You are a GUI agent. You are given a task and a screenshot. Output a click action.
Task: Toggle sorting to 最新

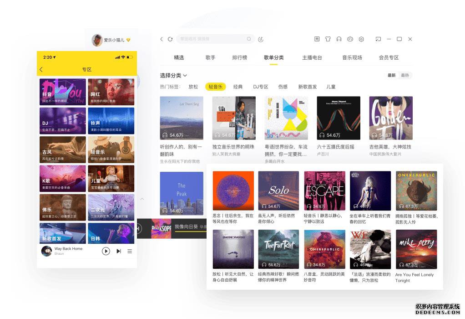click(391, 75)
